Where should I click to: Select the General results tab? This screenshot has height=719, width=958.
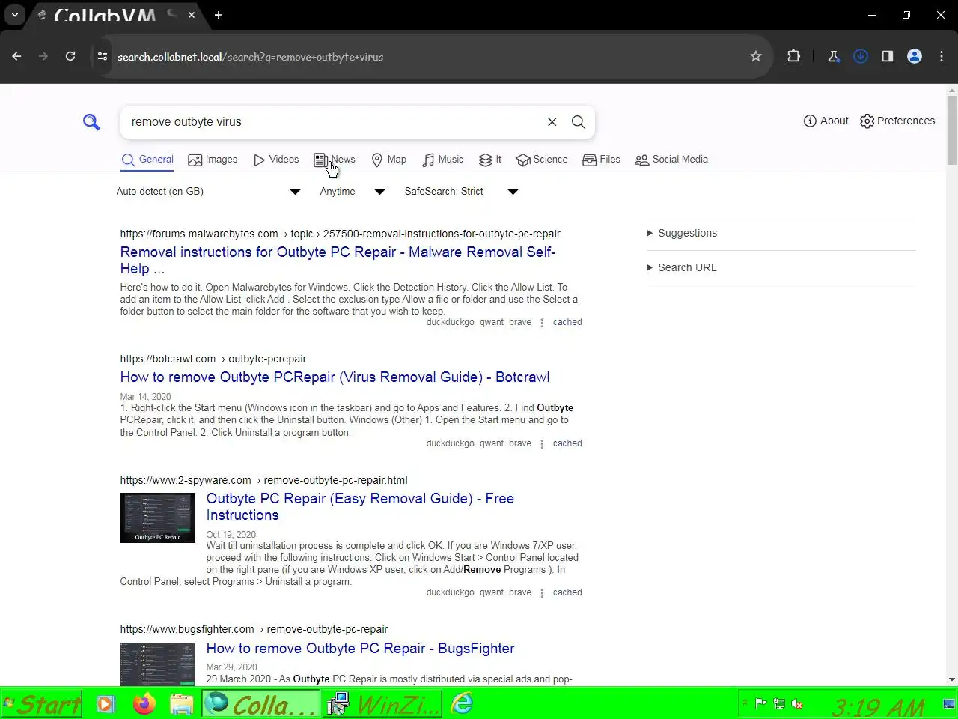pyautogui.click(x=147, y=159)
